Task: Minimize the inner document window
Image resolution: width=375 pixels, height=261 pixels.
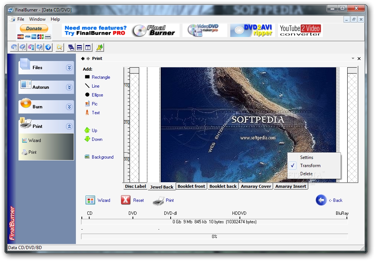Action: click(346, 19)
